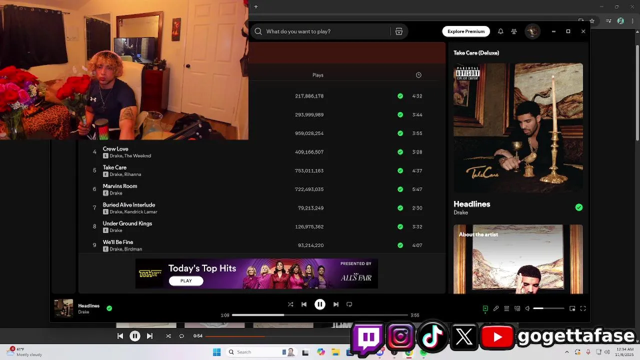Open the Windows Start menu
Image resolution: width=640 pixels, height=360 pixels.
point(216,352)
